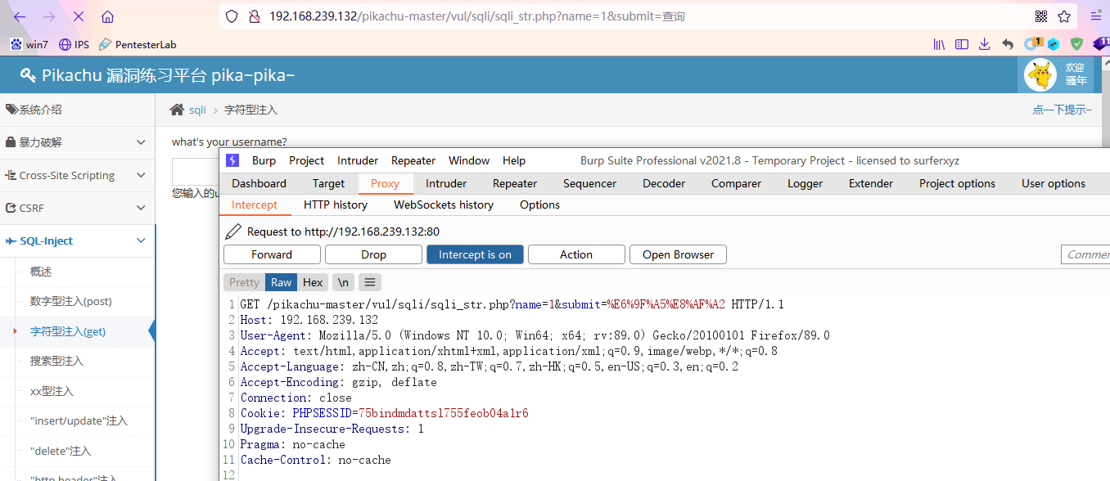This screenshot has height=481, width=1110.
Task: Open the Window menu
Action: pos(469,160)
